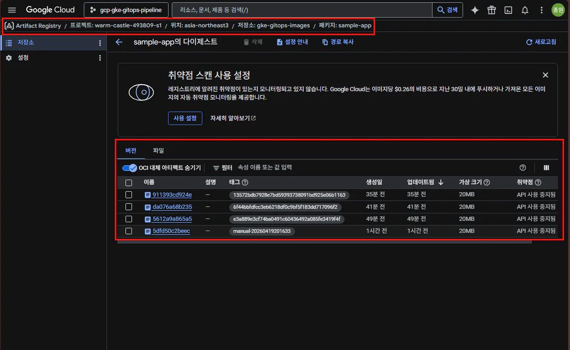Screen dimensions: 570x350
Task: Focus the resource search field
Action: pyautogui.click(x=302, y=10)
